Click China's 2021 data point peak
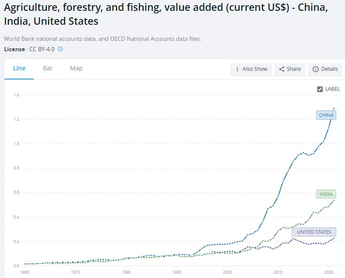Screen dimensions: 345x278 334,108
